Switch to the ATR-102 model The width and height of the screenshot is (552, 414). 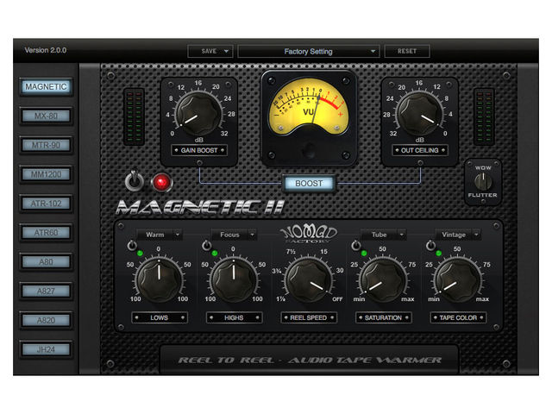46,204
